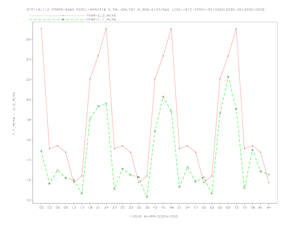
Task: Select y-axis tick label 24
Action: (x=28, y=60)
